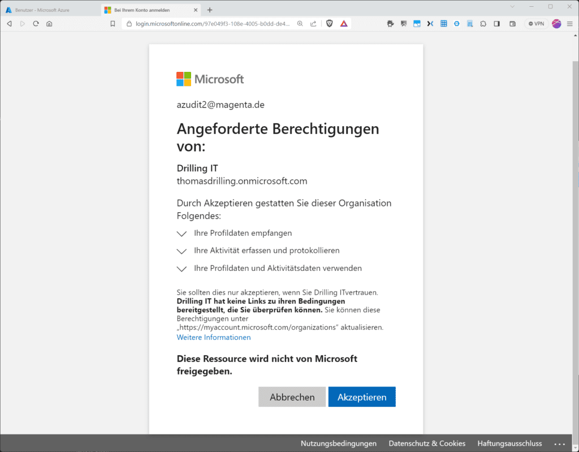Open Nutzungsbedingungen footer link

[x=339, y=443]
